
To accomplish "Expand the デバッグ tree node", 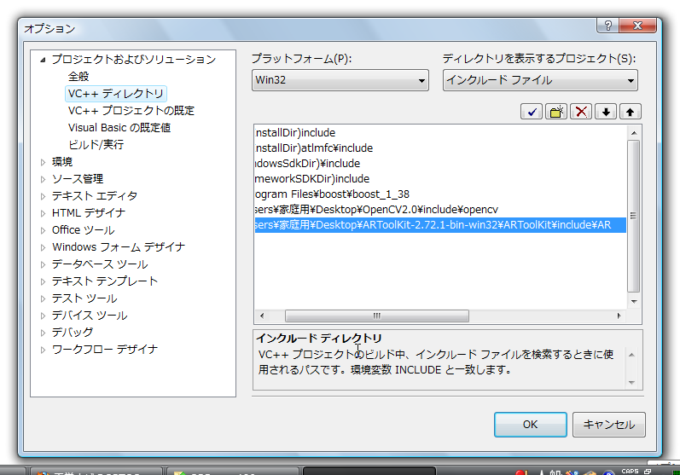I will click(x=44, y=333).
